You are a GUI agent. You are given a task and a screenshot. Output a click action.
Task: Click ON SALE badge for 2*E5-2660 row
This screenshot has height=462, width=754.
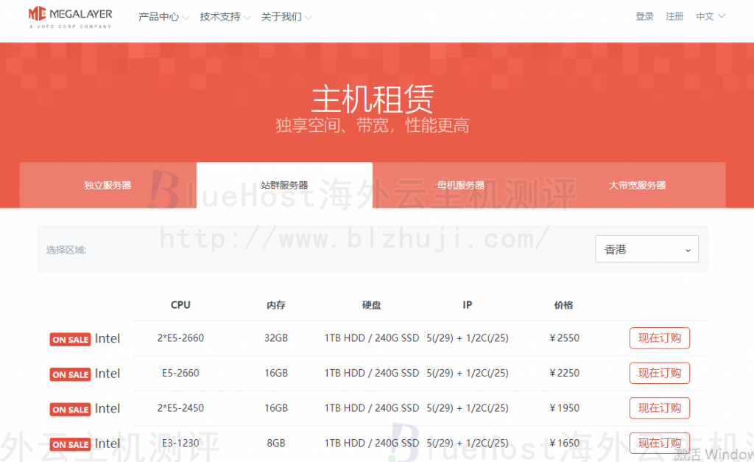click(70, 340)
